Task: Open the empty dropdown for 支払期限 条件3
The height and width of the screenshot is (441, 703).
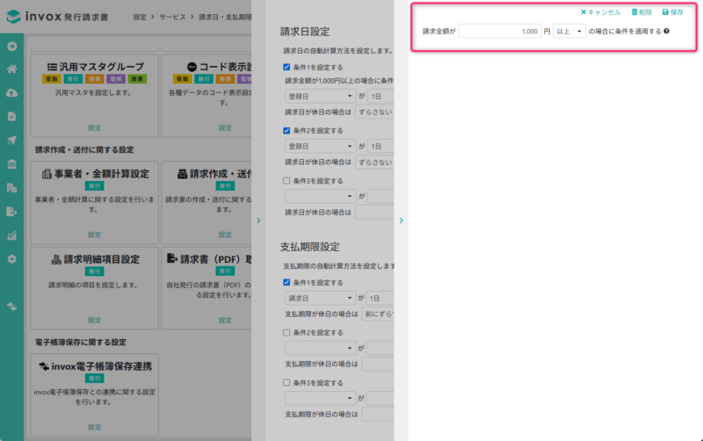Action: [x=321, y=398]
